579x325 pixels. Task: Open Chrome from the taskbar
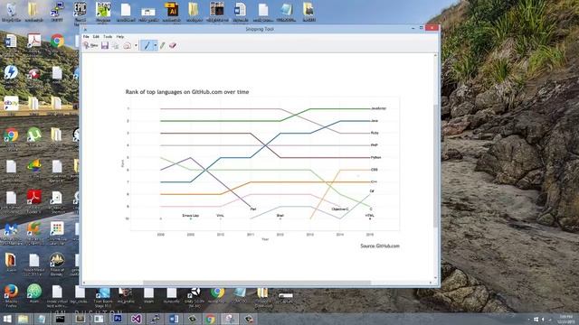click(211, 319)
